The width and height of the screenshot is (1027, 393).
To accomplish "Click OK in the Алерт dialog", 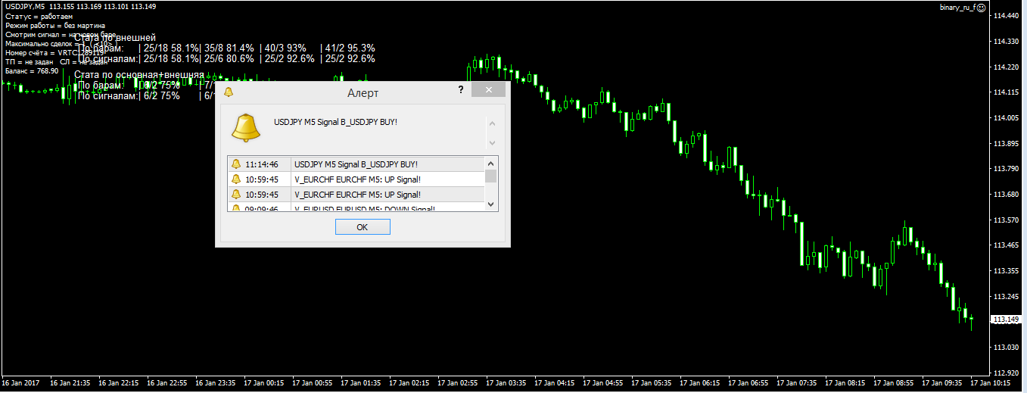I will 363,227.
